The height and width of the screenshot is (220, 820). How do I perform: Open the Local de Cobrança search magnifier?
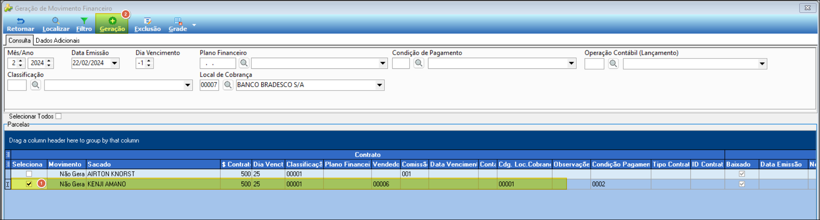[x=228, y=85]
